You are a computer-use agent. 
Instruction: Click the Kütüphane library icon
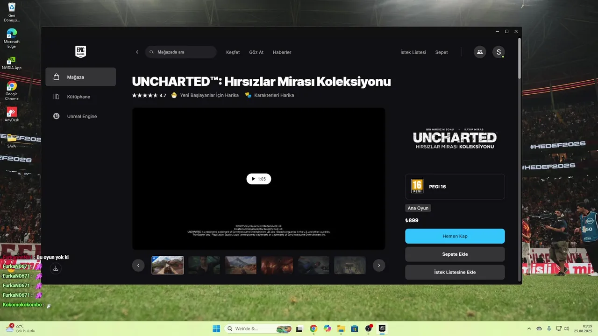tap(57, 97)
